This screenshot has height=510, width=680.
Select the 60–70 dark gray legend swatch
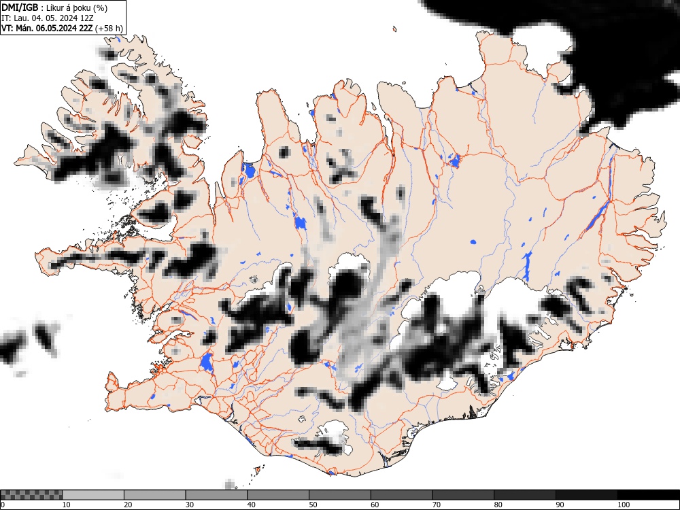coord(401,495)
